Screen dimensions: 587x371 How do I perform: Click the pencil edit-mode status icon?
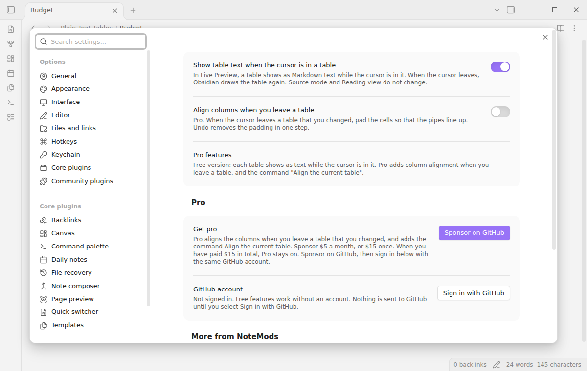pos(497,365)
